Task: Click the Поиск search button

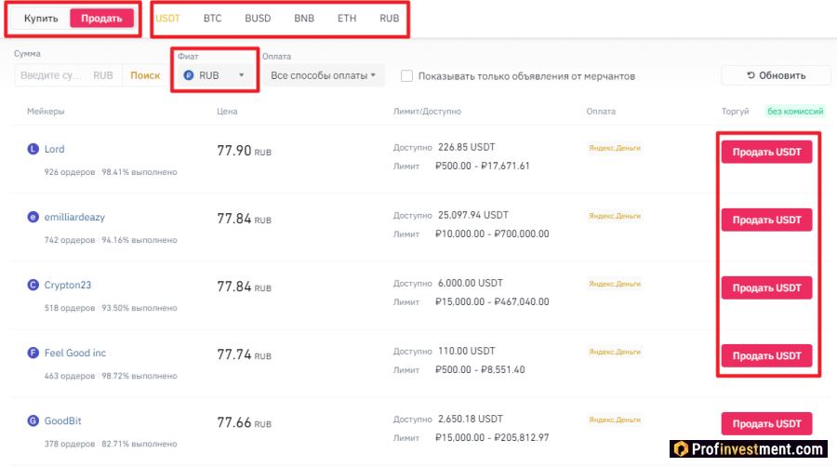Action: (x=145, y=75)
